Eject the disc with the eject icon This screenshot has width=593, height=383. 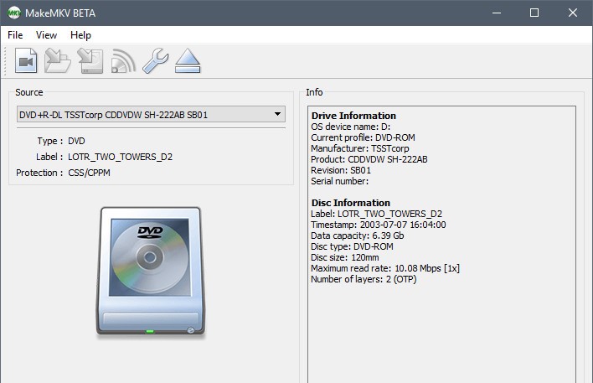(188, 60)
